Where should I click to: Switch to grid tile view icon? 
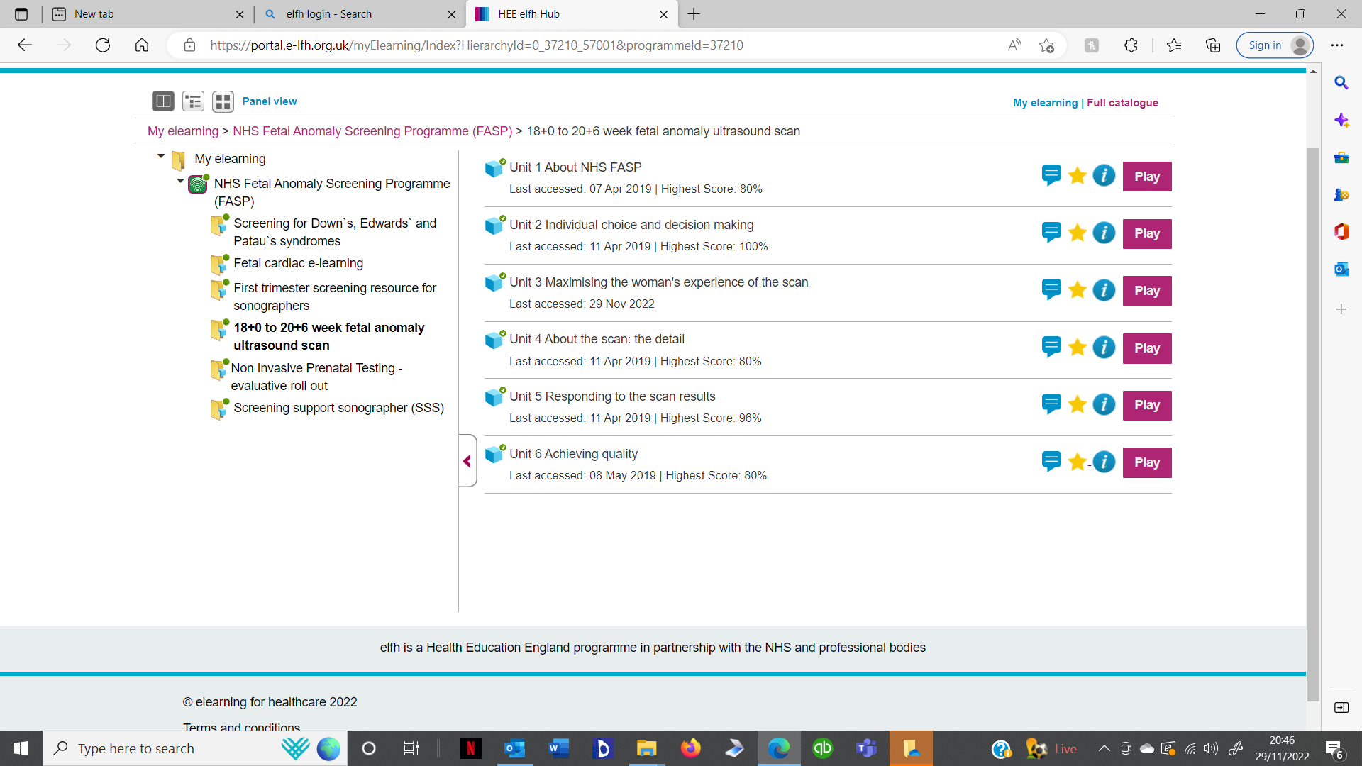pos(223,101)
